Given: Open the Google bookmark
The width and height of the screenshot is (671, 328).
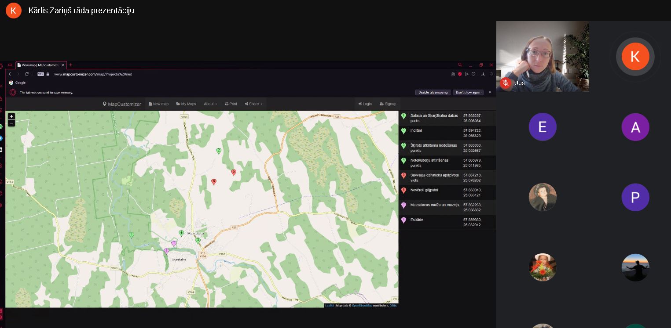Looking at the screenshot, I should tap(18, 83).
